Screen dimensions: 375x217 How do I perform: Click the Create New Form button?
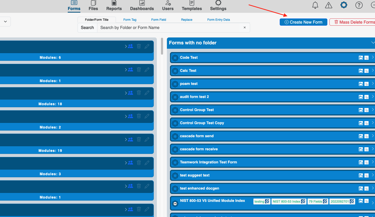[x=303, y=22]
